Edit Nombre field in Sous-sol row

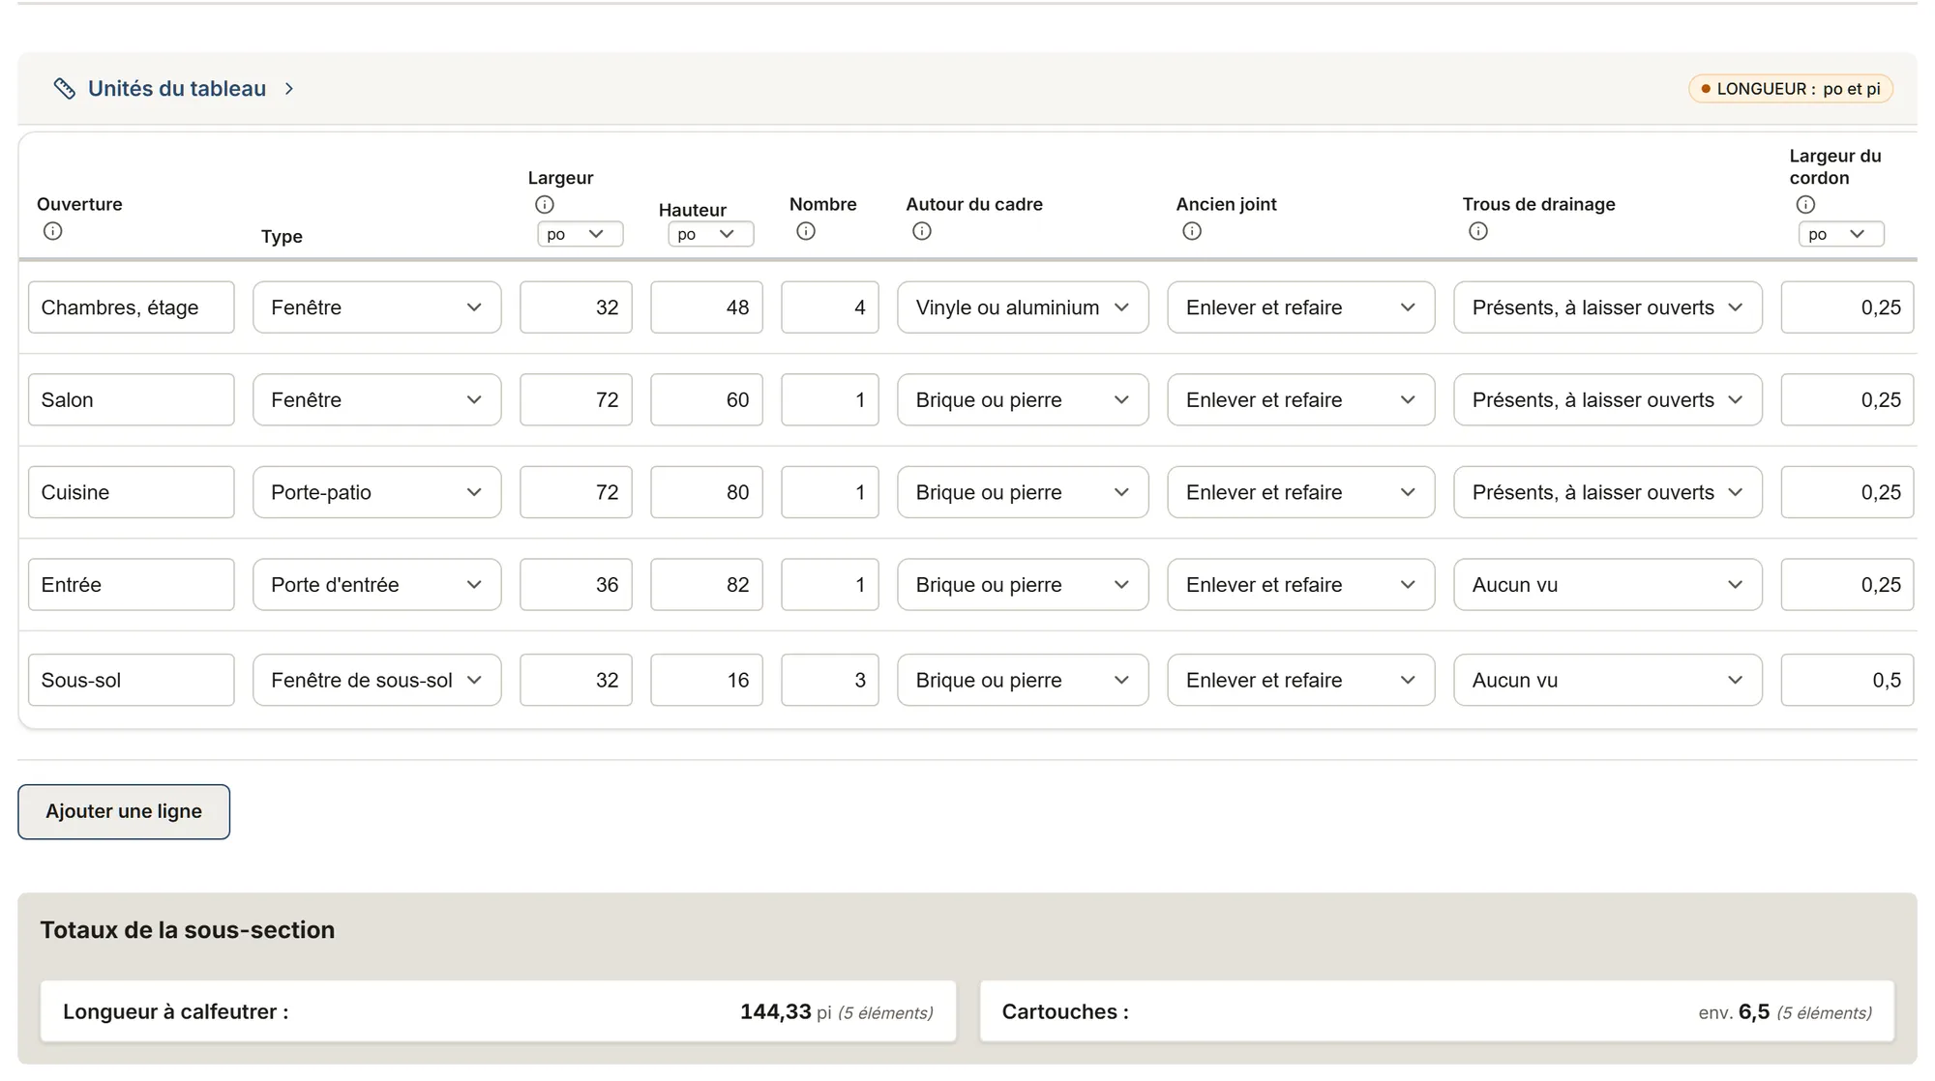coord(830,680)
